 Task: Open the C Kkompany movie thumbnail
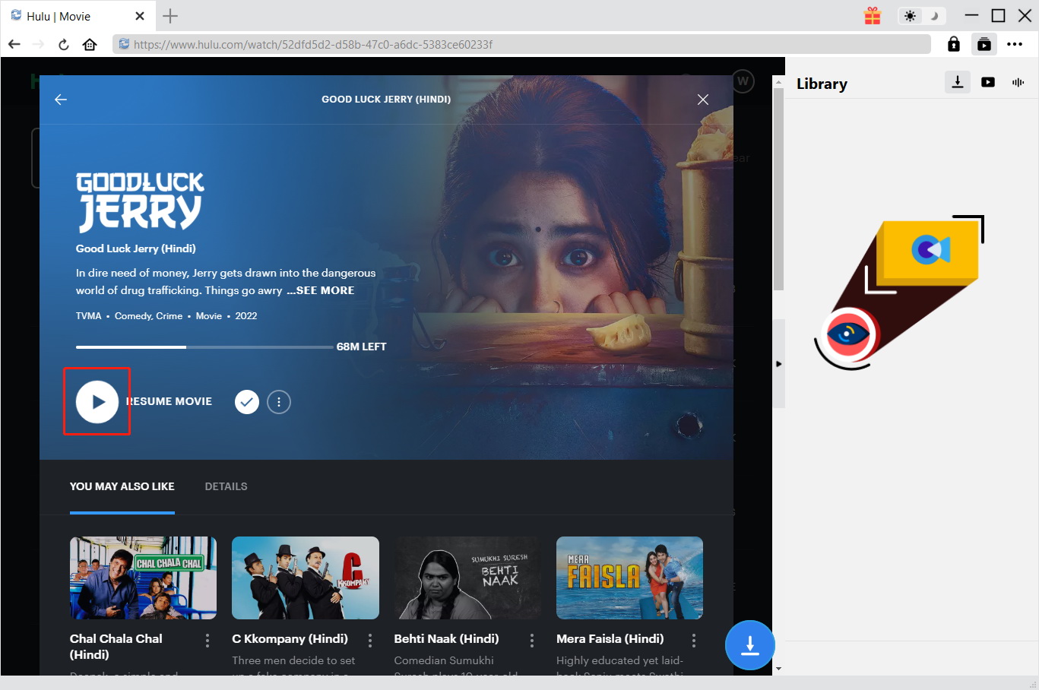[x=305, y=578]
